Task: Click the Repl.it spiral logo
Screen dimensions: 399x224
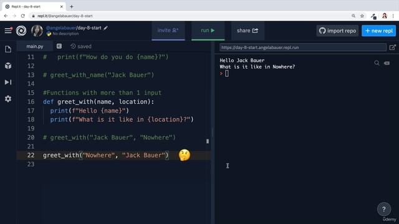Action: point(21,30)
